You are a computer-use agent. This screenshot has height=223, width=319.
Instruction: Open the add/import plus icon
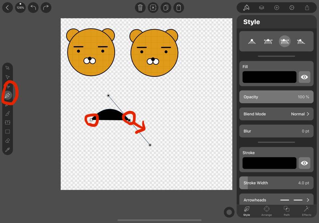(x=277, y=8)
